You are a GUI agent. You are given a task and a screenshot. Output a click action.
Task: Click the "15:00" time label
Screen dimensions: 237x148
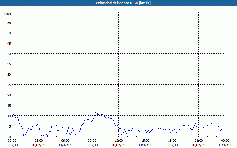coord(145,141)
